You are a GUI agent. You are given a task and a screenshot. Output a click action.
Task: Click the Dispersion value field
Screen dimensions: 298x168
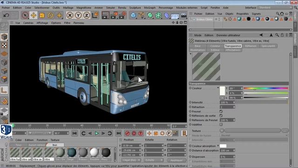click(227, 157)
